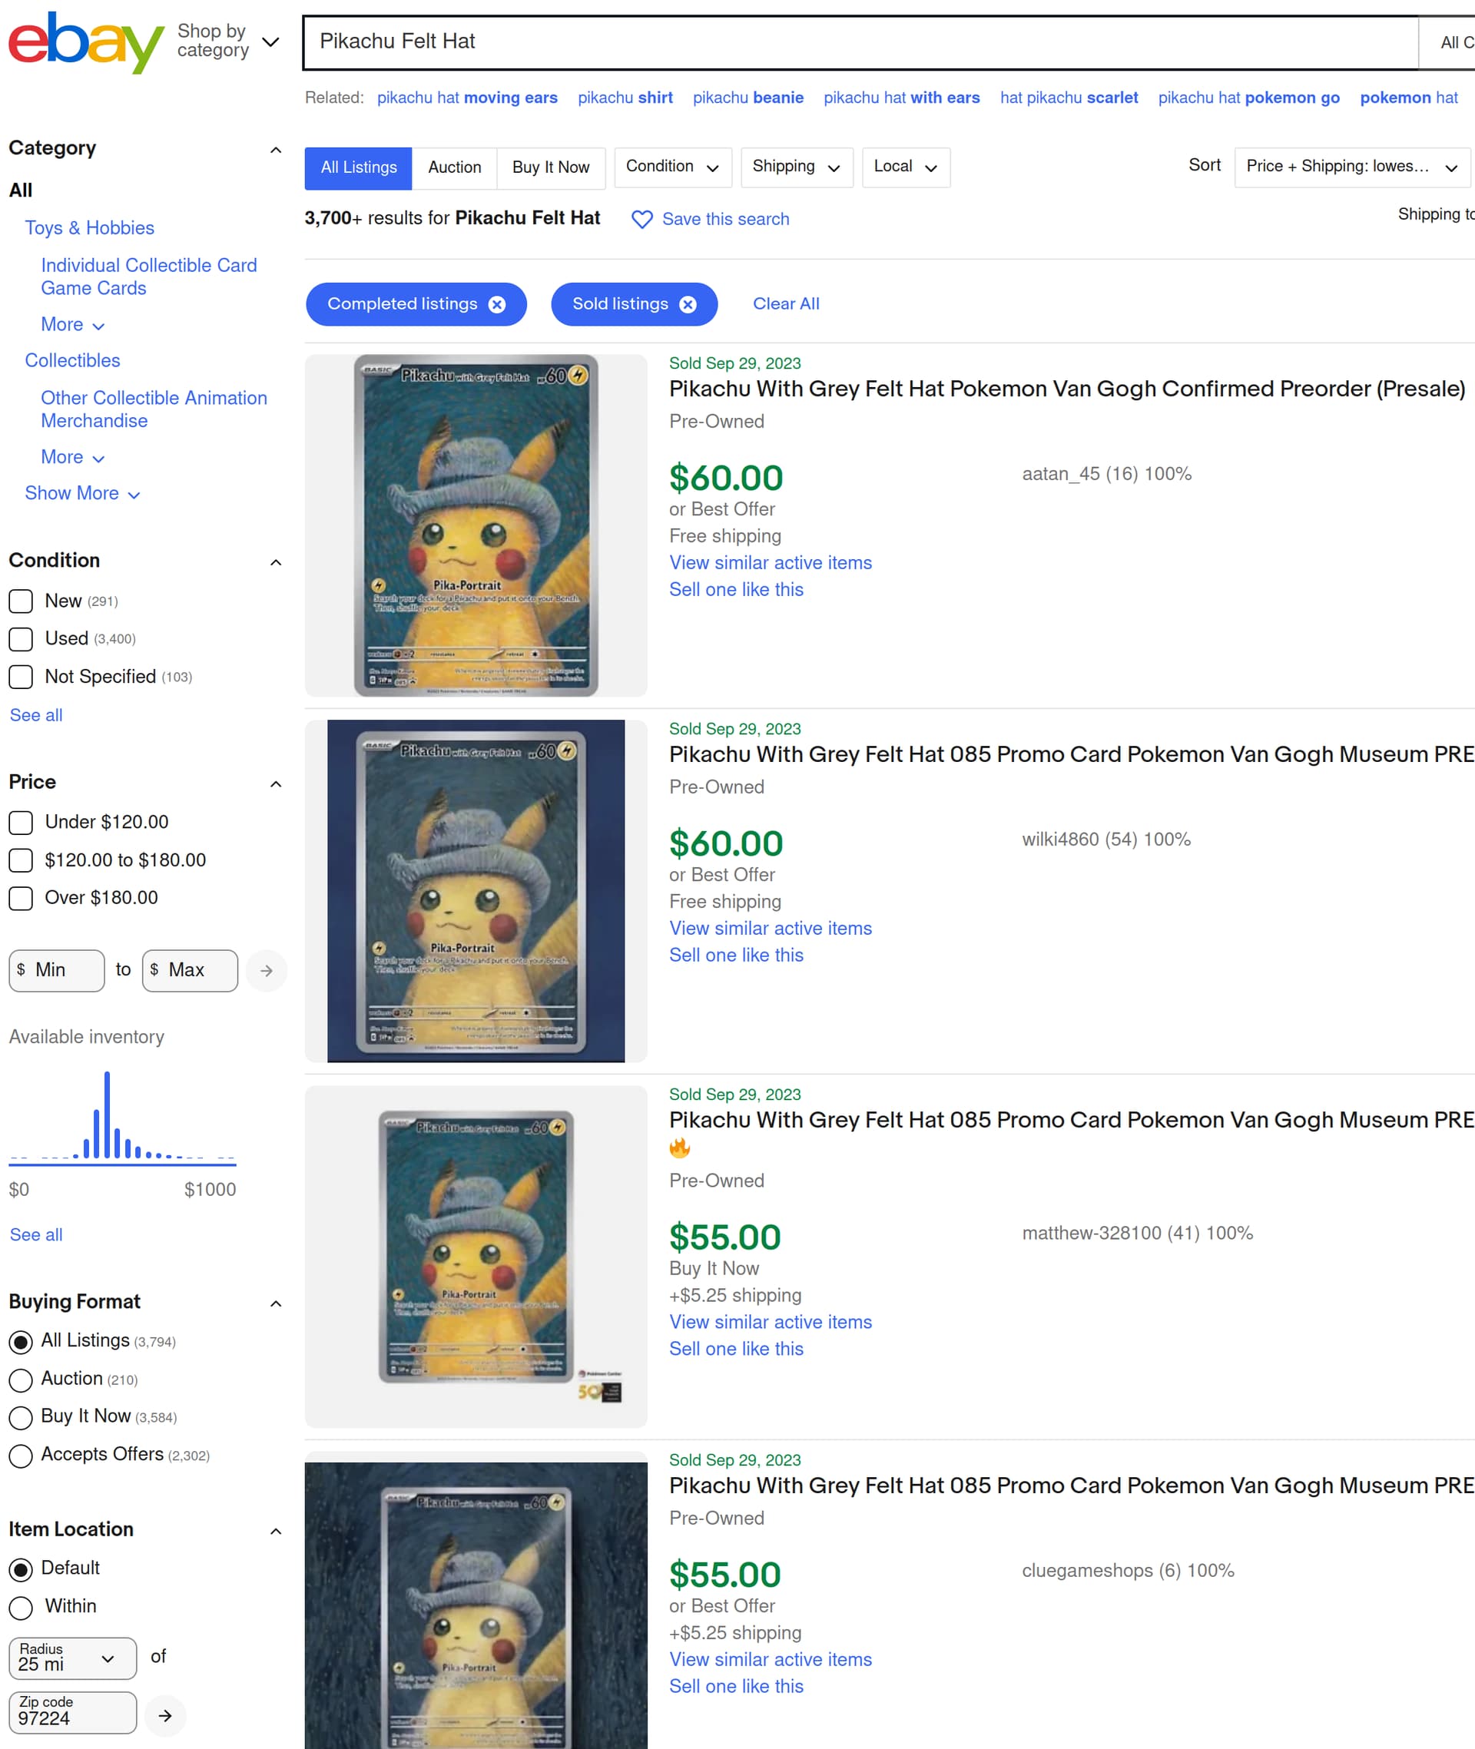
Task: Click the Clear All filters link
Action: (x=785, y=304)
